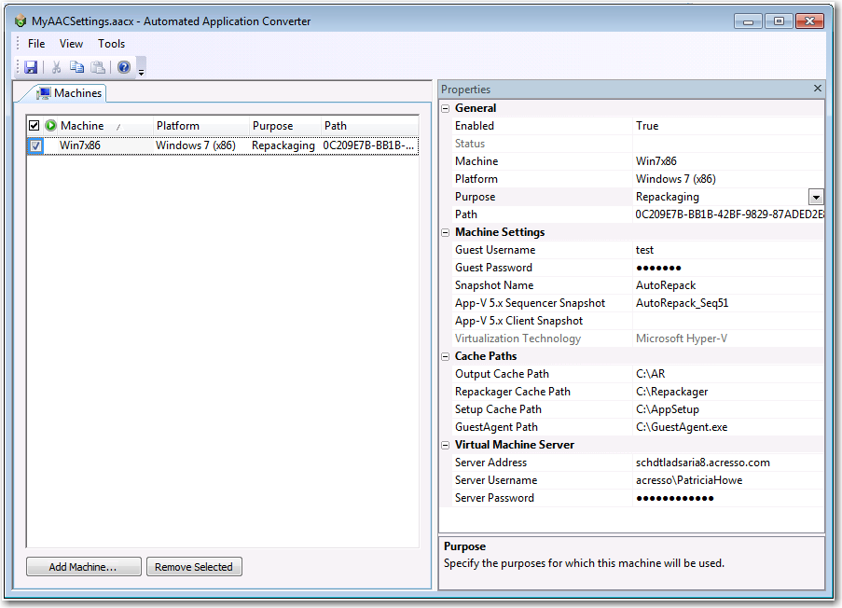Screen dimensions: 842x608
Task: Toggle the select-all checkbox in the Machines header
Action: 35,126
